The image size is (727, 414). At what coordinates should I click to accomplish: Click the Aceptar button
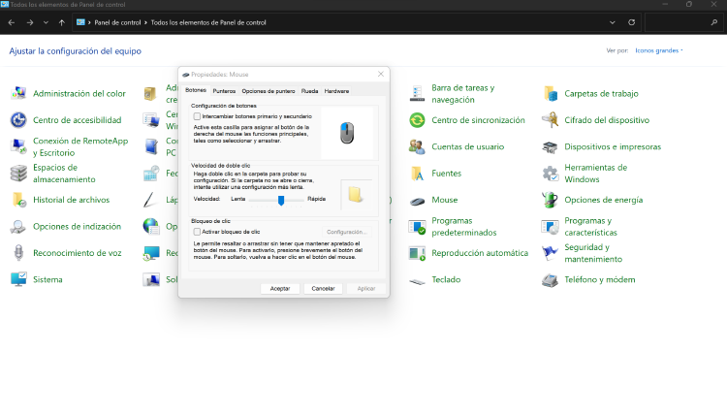pos(279,288)
